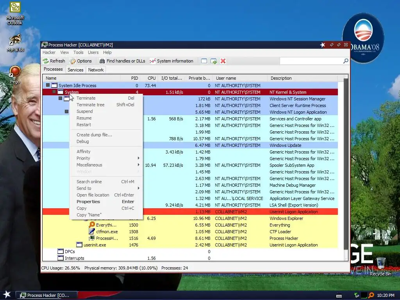Click the ctfmon.exe pencil icon
Screen dimensions: 400x300
[92, 231]
